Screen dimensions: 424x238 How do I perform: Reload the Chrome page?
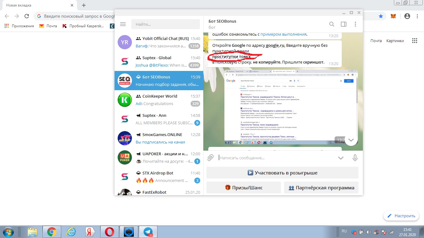[x=27, y=16]
